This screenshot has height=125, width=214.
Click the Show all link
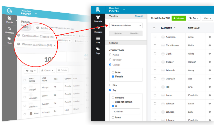(x=138, y=16)
